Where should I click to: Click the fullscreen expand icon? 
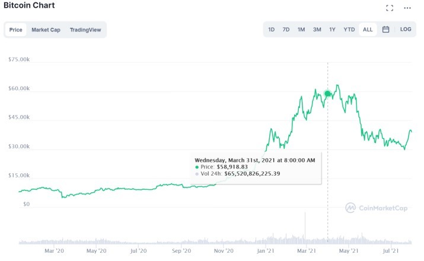coord(390,8)
